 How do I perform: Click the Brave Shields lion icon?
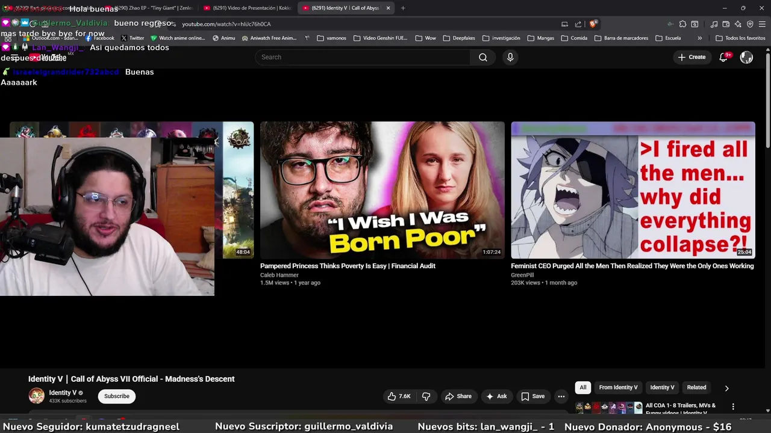tap(593, 24)
